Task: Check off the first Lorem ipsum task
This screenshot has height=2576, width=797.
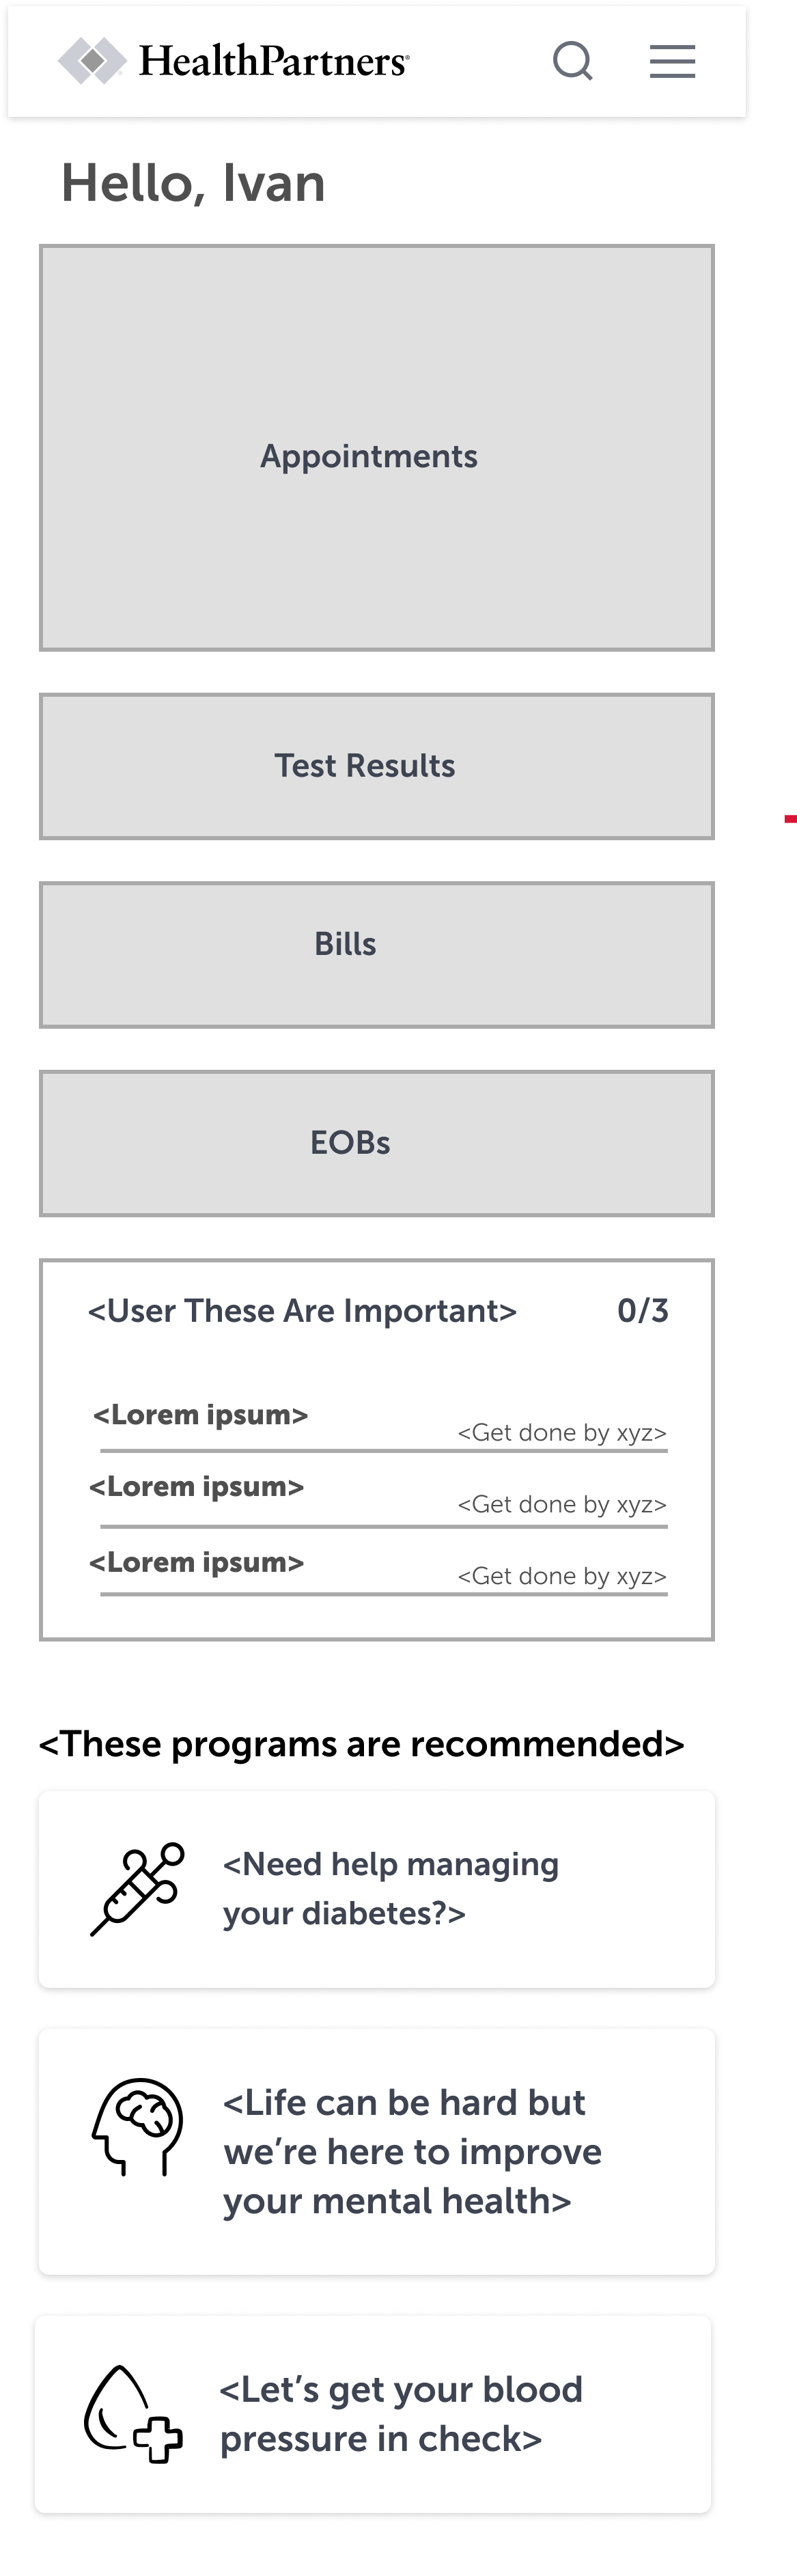Action: (x=200, y=1414)
